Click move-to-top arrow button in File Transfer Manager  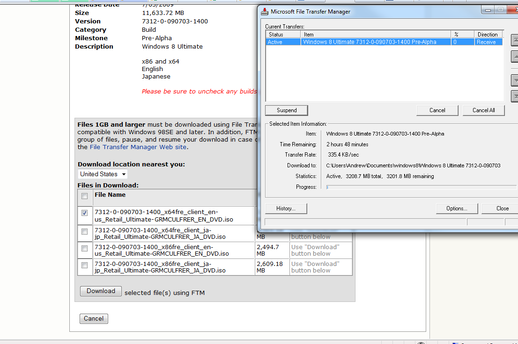[x=515, y=40]
